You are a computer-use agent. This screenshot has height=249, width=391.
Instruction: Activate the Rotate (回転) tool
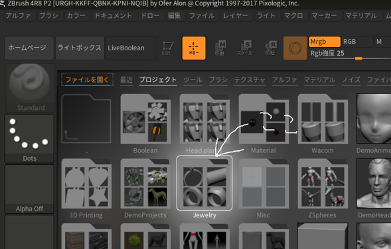pos(270,48)
